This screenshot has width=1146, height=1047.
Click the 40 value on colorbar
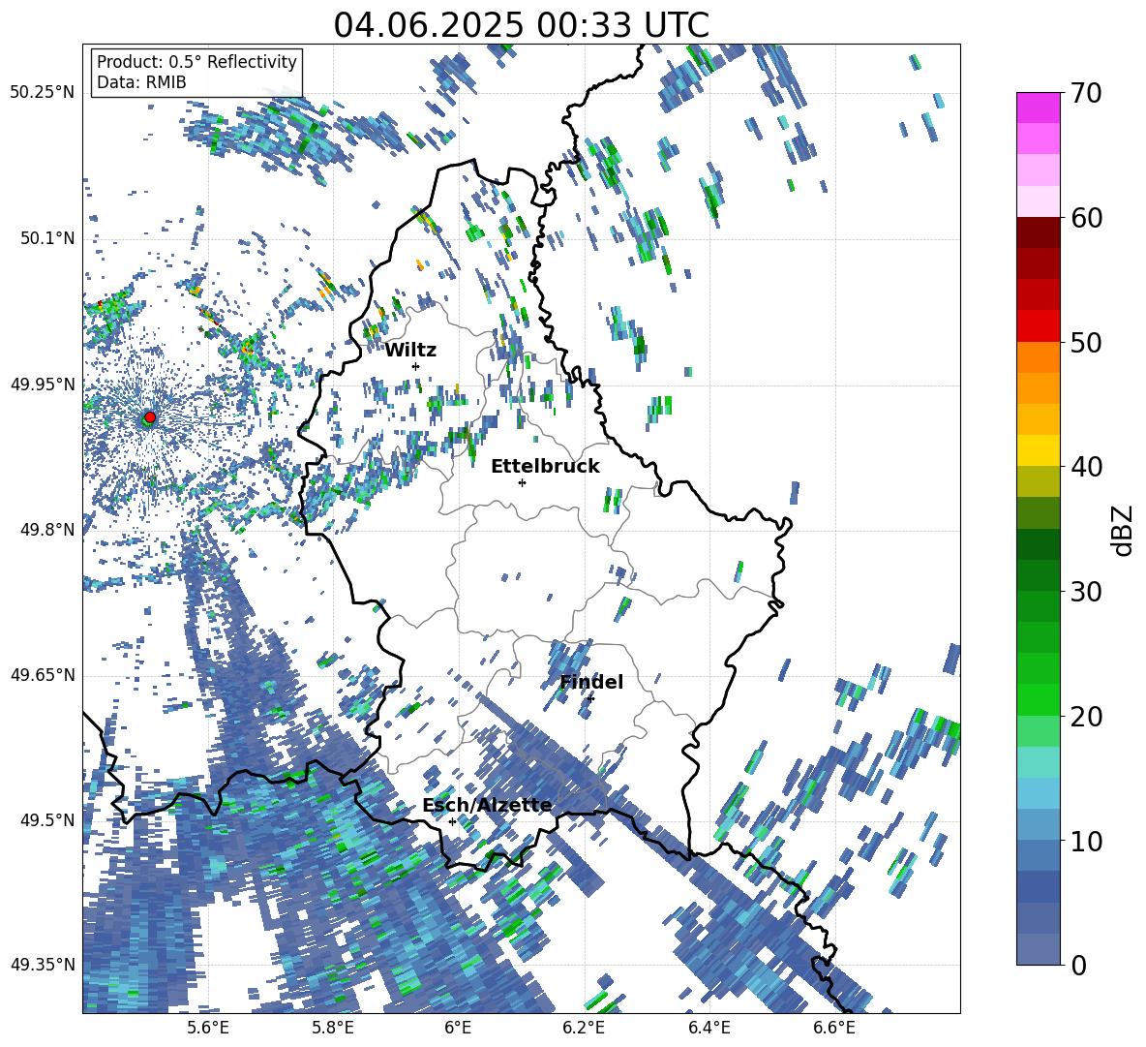1086,467
